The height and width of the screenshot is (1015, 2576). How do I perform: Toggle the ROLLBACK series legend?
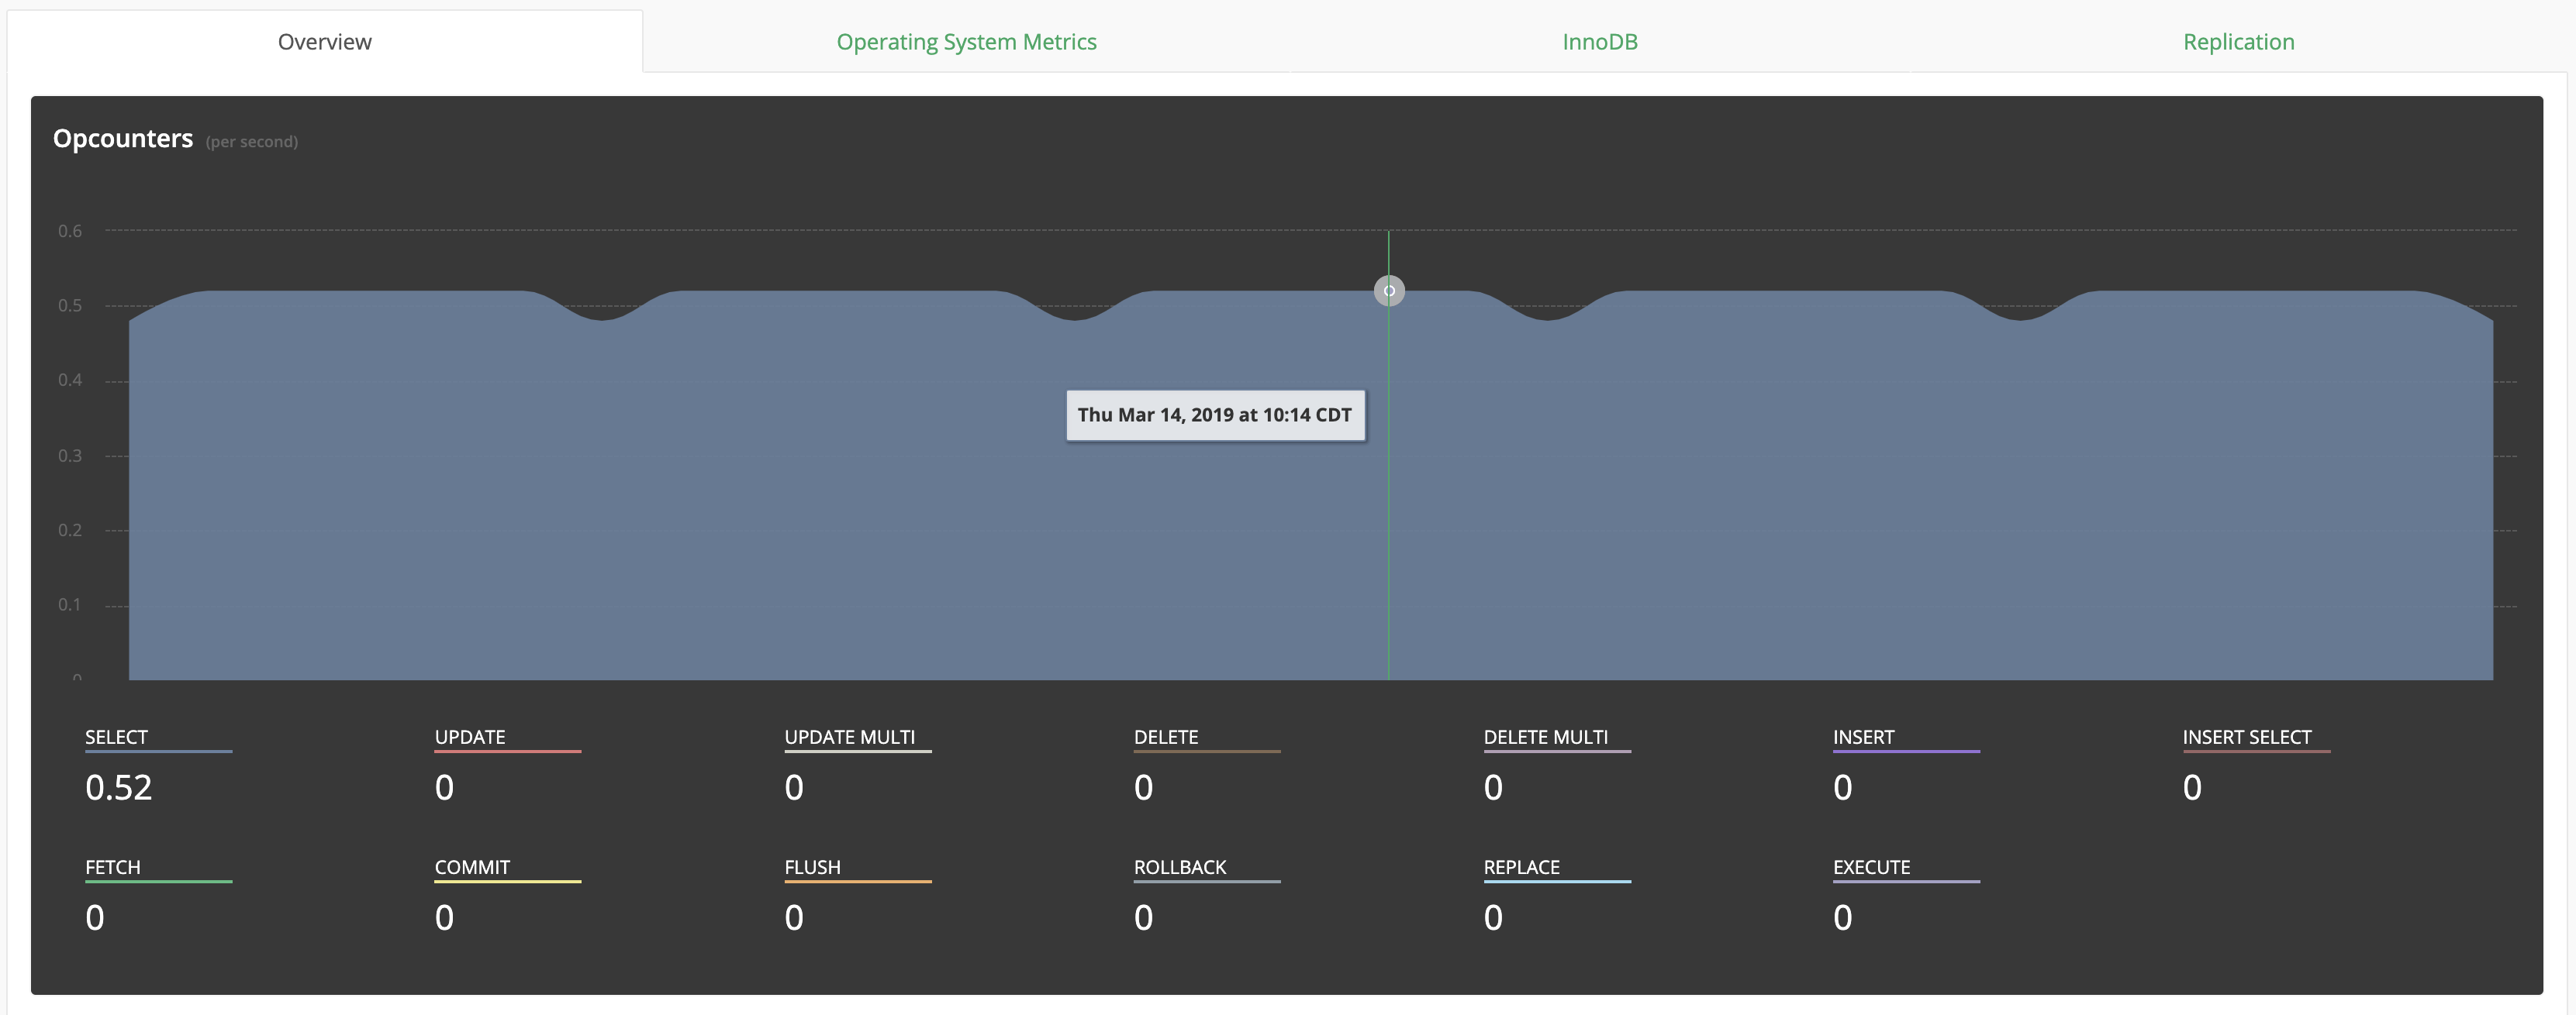(x=1179, y=867)
